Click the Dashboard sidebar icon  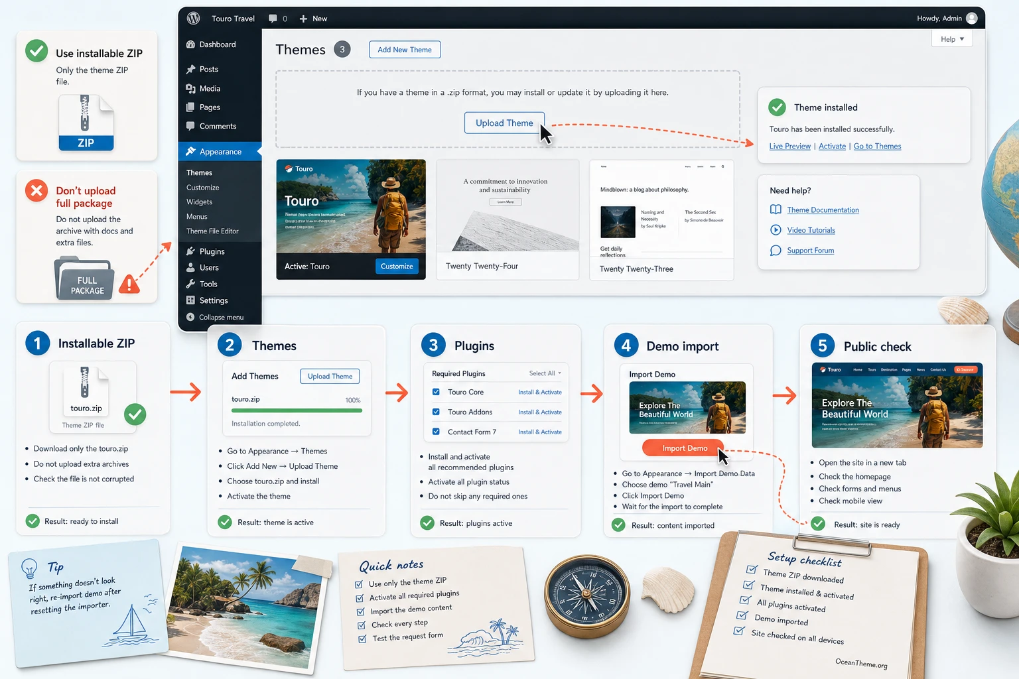(x=190, y=44)
